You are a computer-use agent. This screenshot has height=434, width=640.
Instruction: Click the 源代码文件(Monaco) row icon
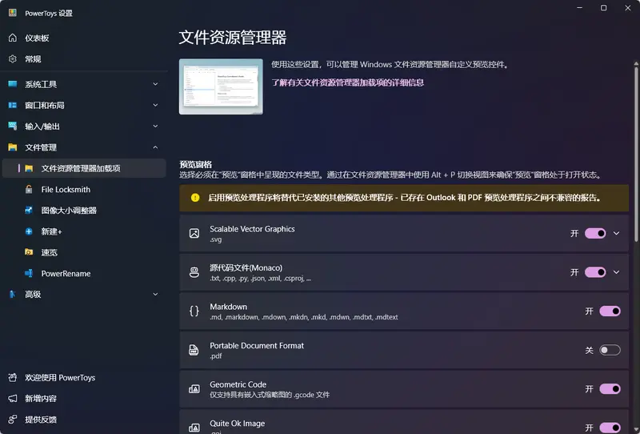point(194,272)
